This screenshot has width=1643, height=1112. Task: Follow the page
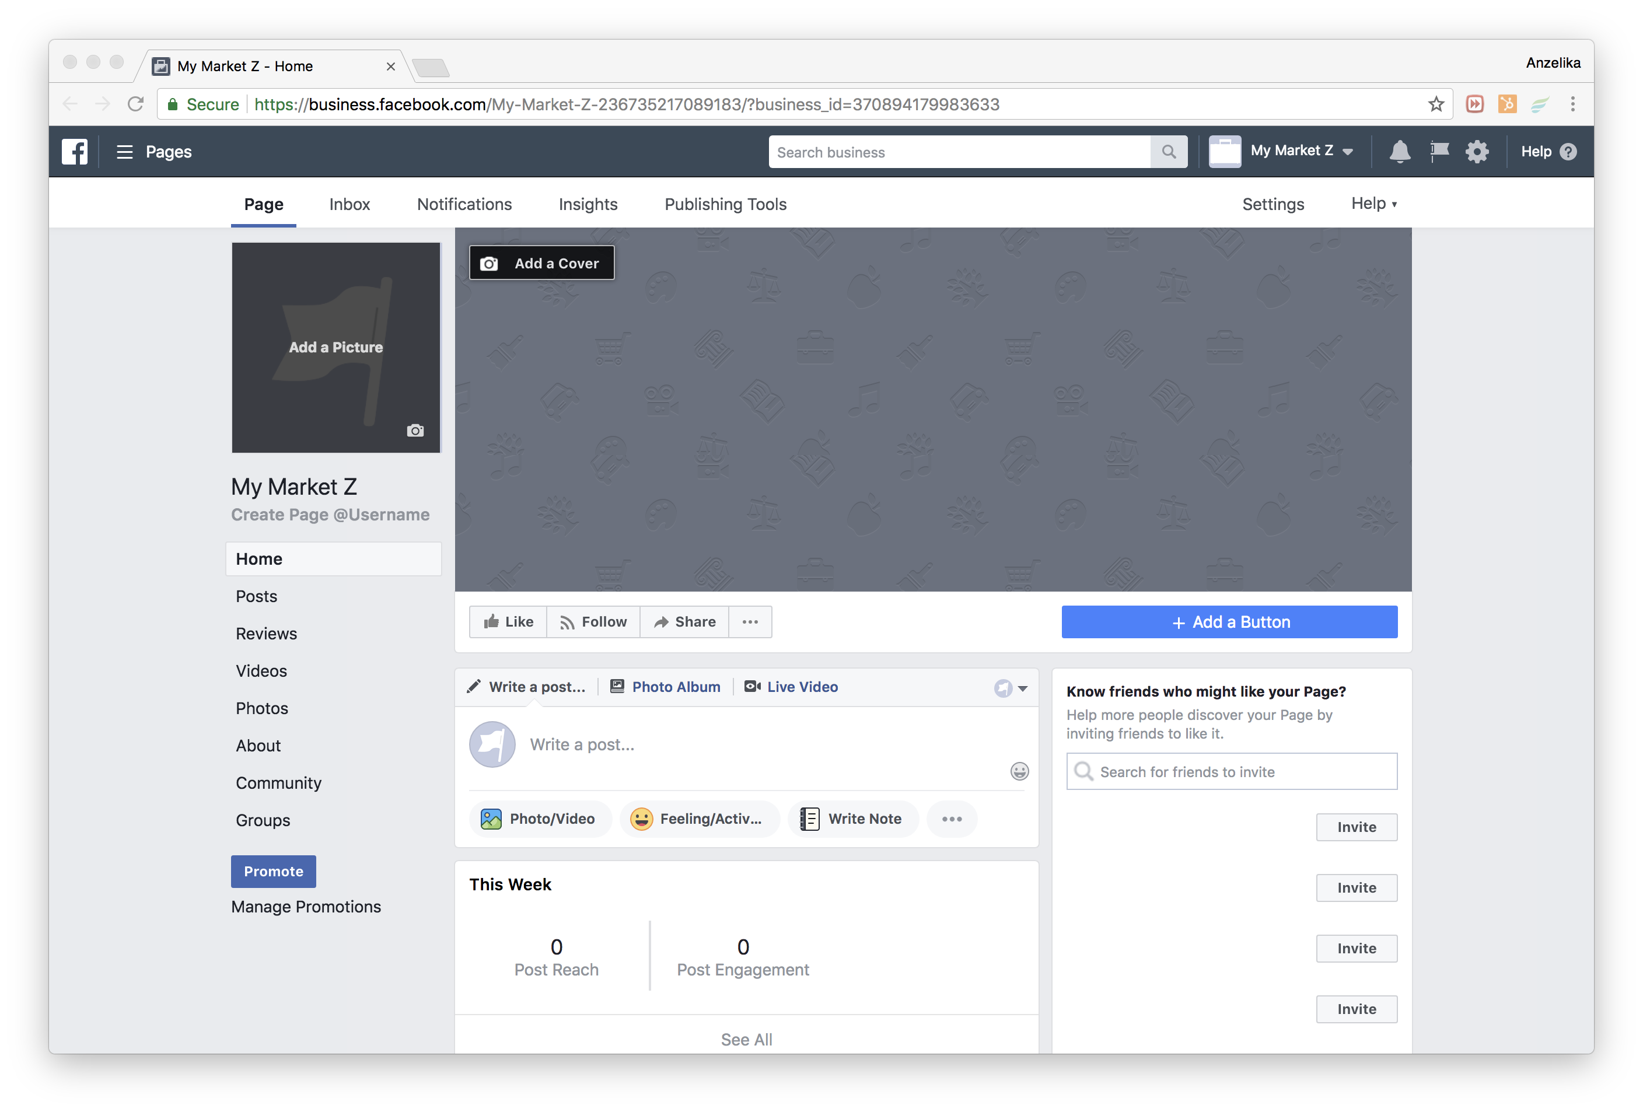593,621
